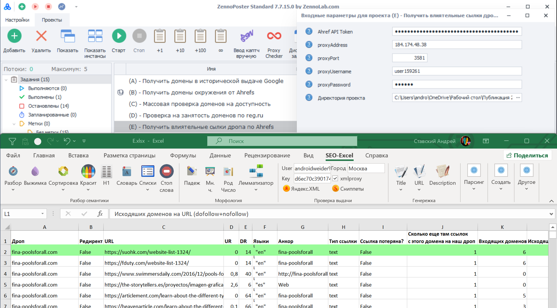The image size is (557, 308).
Task: Click the Показать (Show) window icon
Action: (68, 36)
